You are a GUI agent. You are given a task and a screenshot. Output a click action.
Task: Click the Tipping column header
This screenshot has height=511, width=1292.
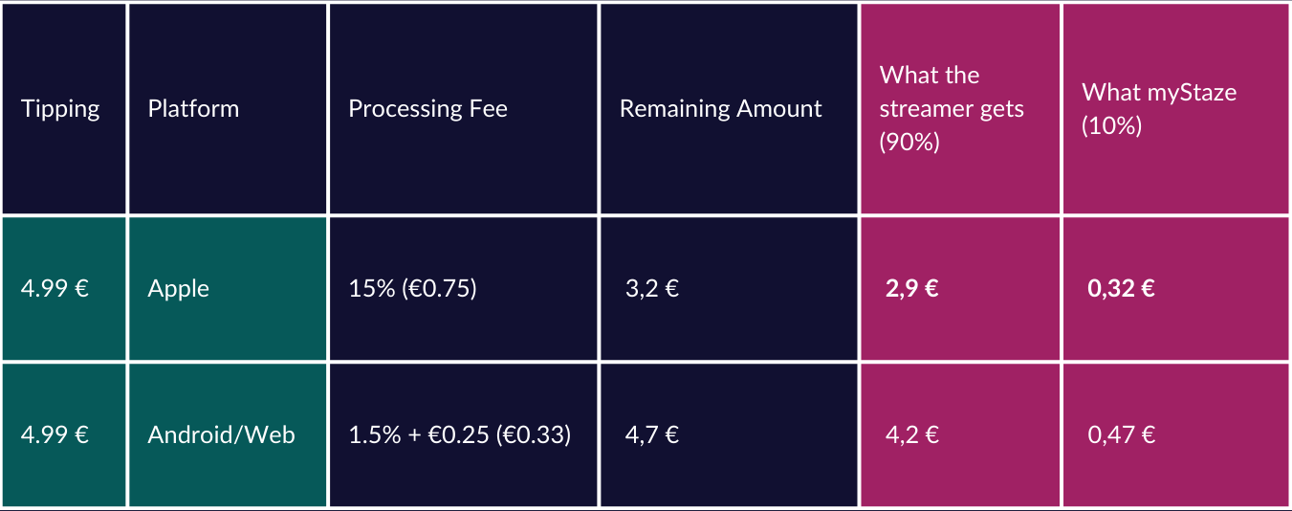pos(60,109)
